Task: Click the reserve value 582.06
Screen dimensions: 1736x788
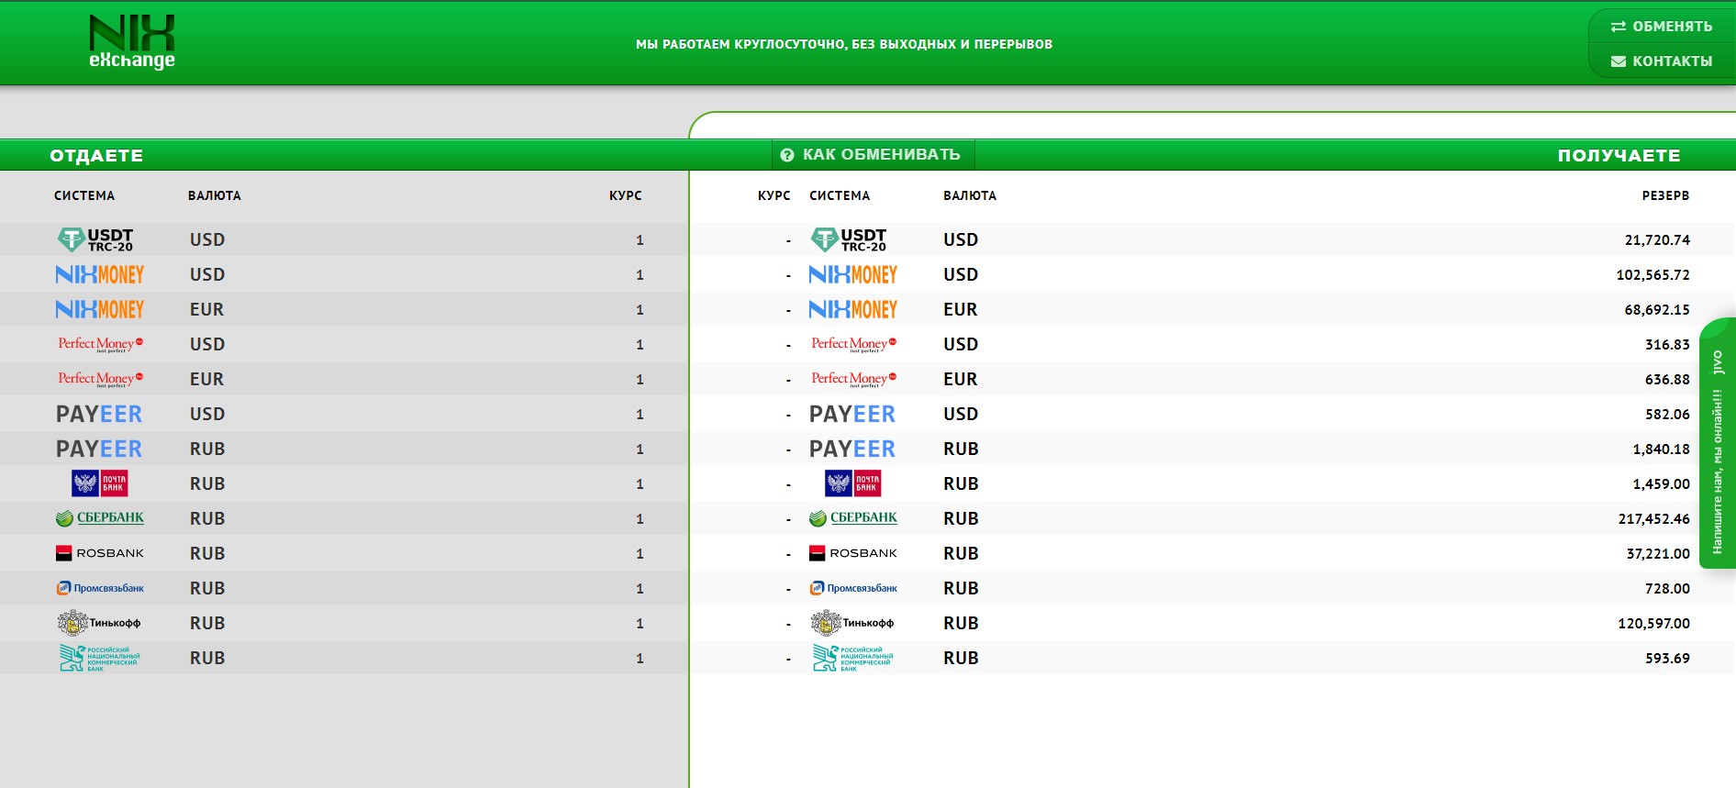Action: coord(1667,415)
